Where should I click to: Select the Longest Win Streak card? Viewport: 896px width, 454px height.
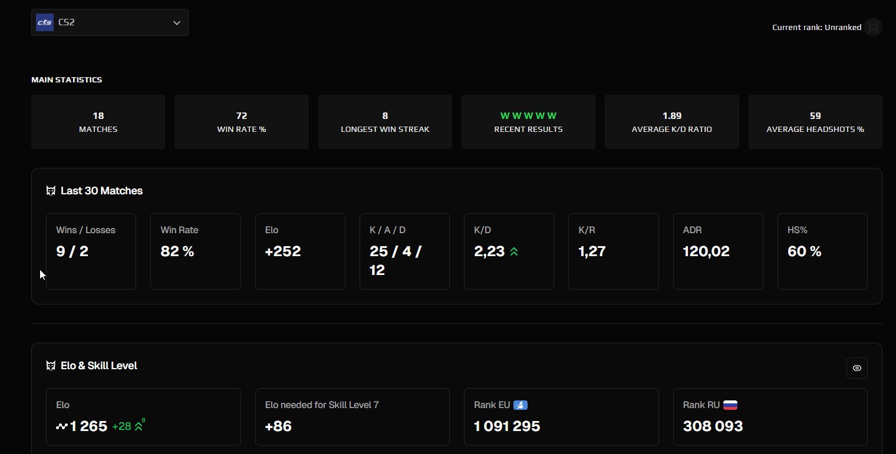pyautogui.click(x=385, y=122)
